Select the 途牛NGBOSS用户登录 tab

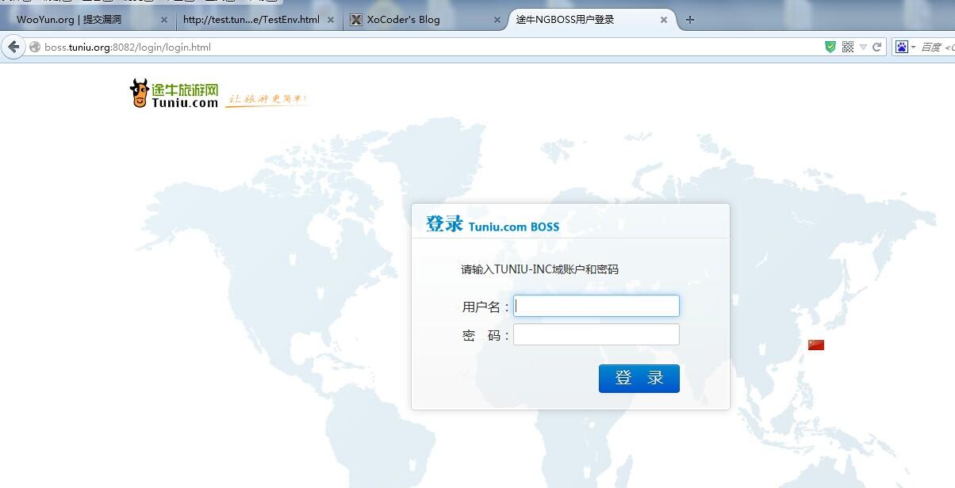click(591, 20)
